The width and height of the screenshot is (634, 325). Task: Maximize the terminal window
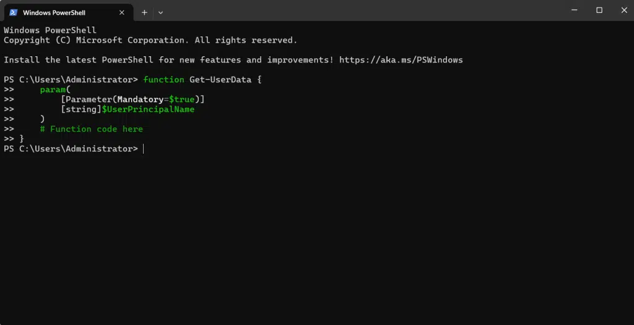599,10
